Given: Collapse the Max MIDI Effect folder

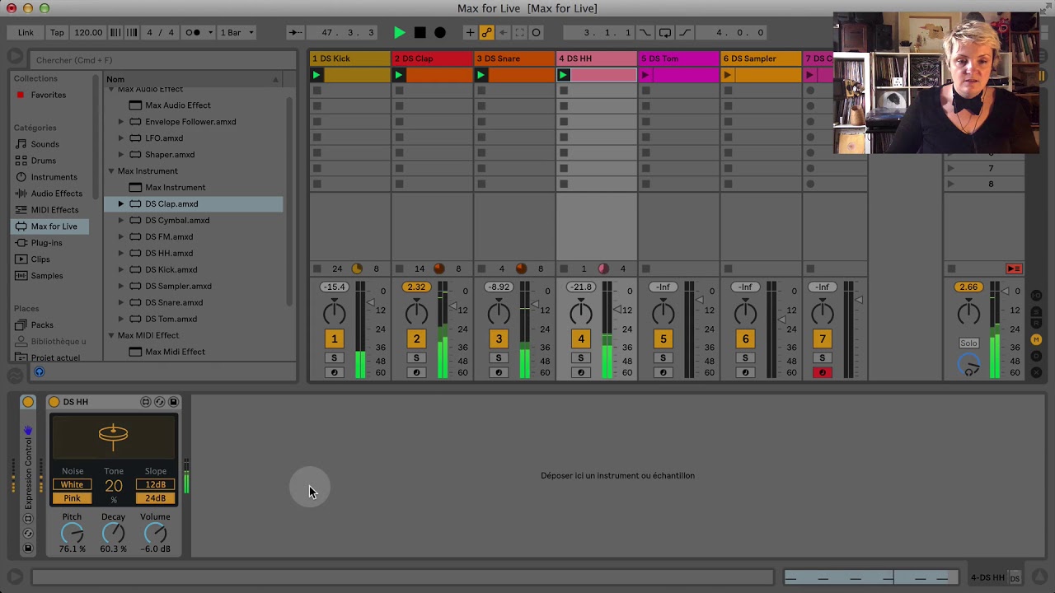Looking at the screenshot, I should click(x=111, y=336).
